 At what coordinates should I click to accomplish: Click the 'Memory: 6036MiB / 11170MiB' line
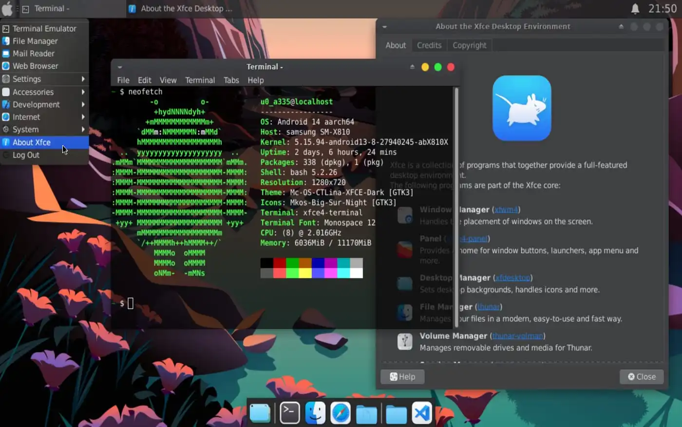point(316,243)
